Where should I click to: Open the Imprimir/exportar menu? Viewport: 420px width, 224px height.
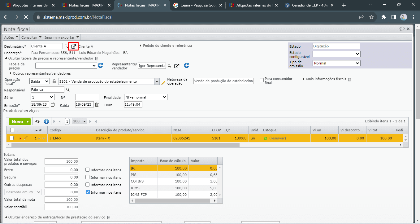tap(62, 37)
